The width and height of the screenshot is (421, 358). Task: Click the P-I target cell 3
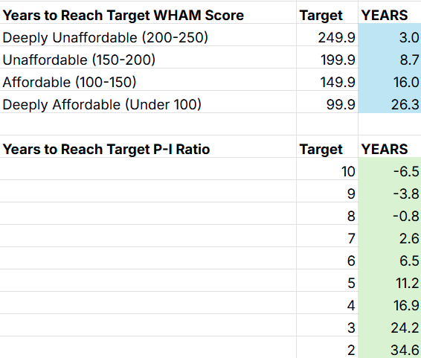click(x=327, y=325)
